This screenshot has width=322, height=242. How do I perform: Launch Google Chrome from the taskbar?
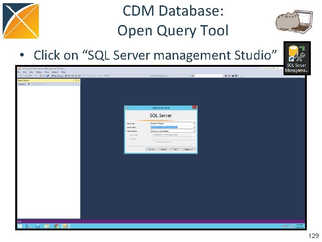pyautogui.click(x=56, y=226)
